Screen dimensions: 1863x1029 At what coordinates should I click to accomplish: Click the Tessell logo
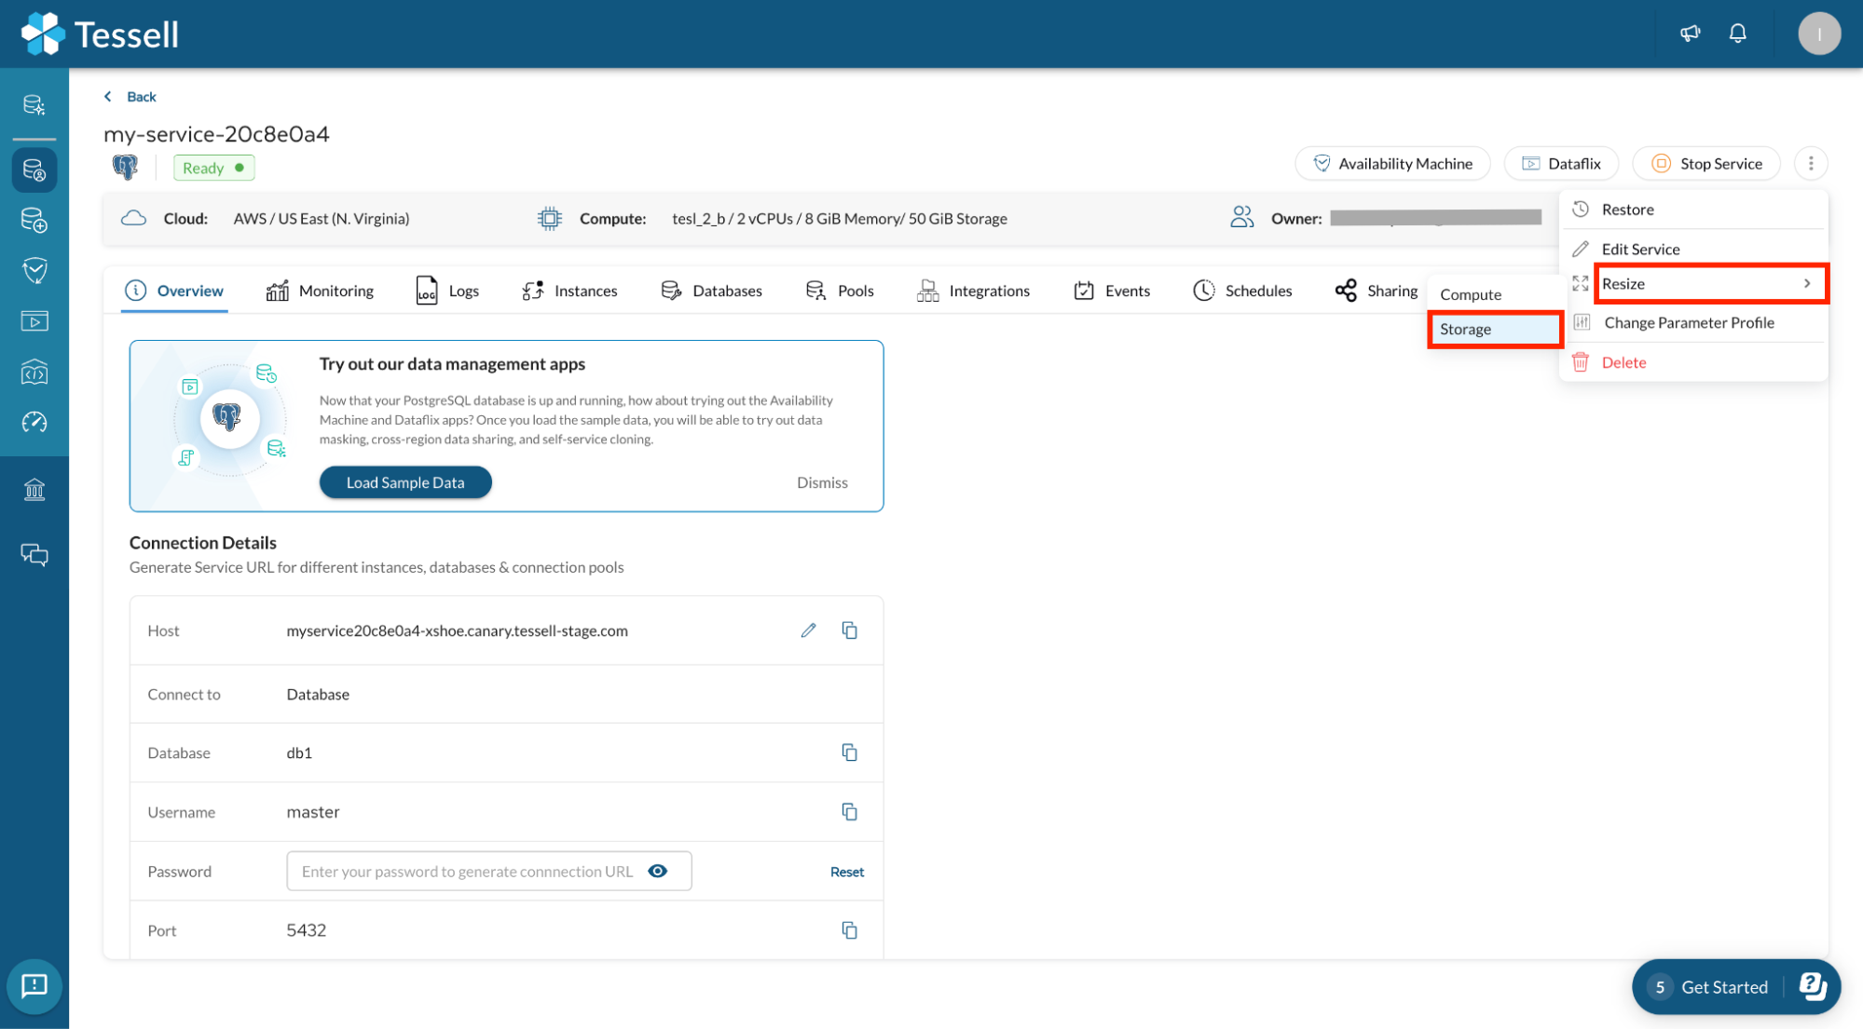click(100, 34)
